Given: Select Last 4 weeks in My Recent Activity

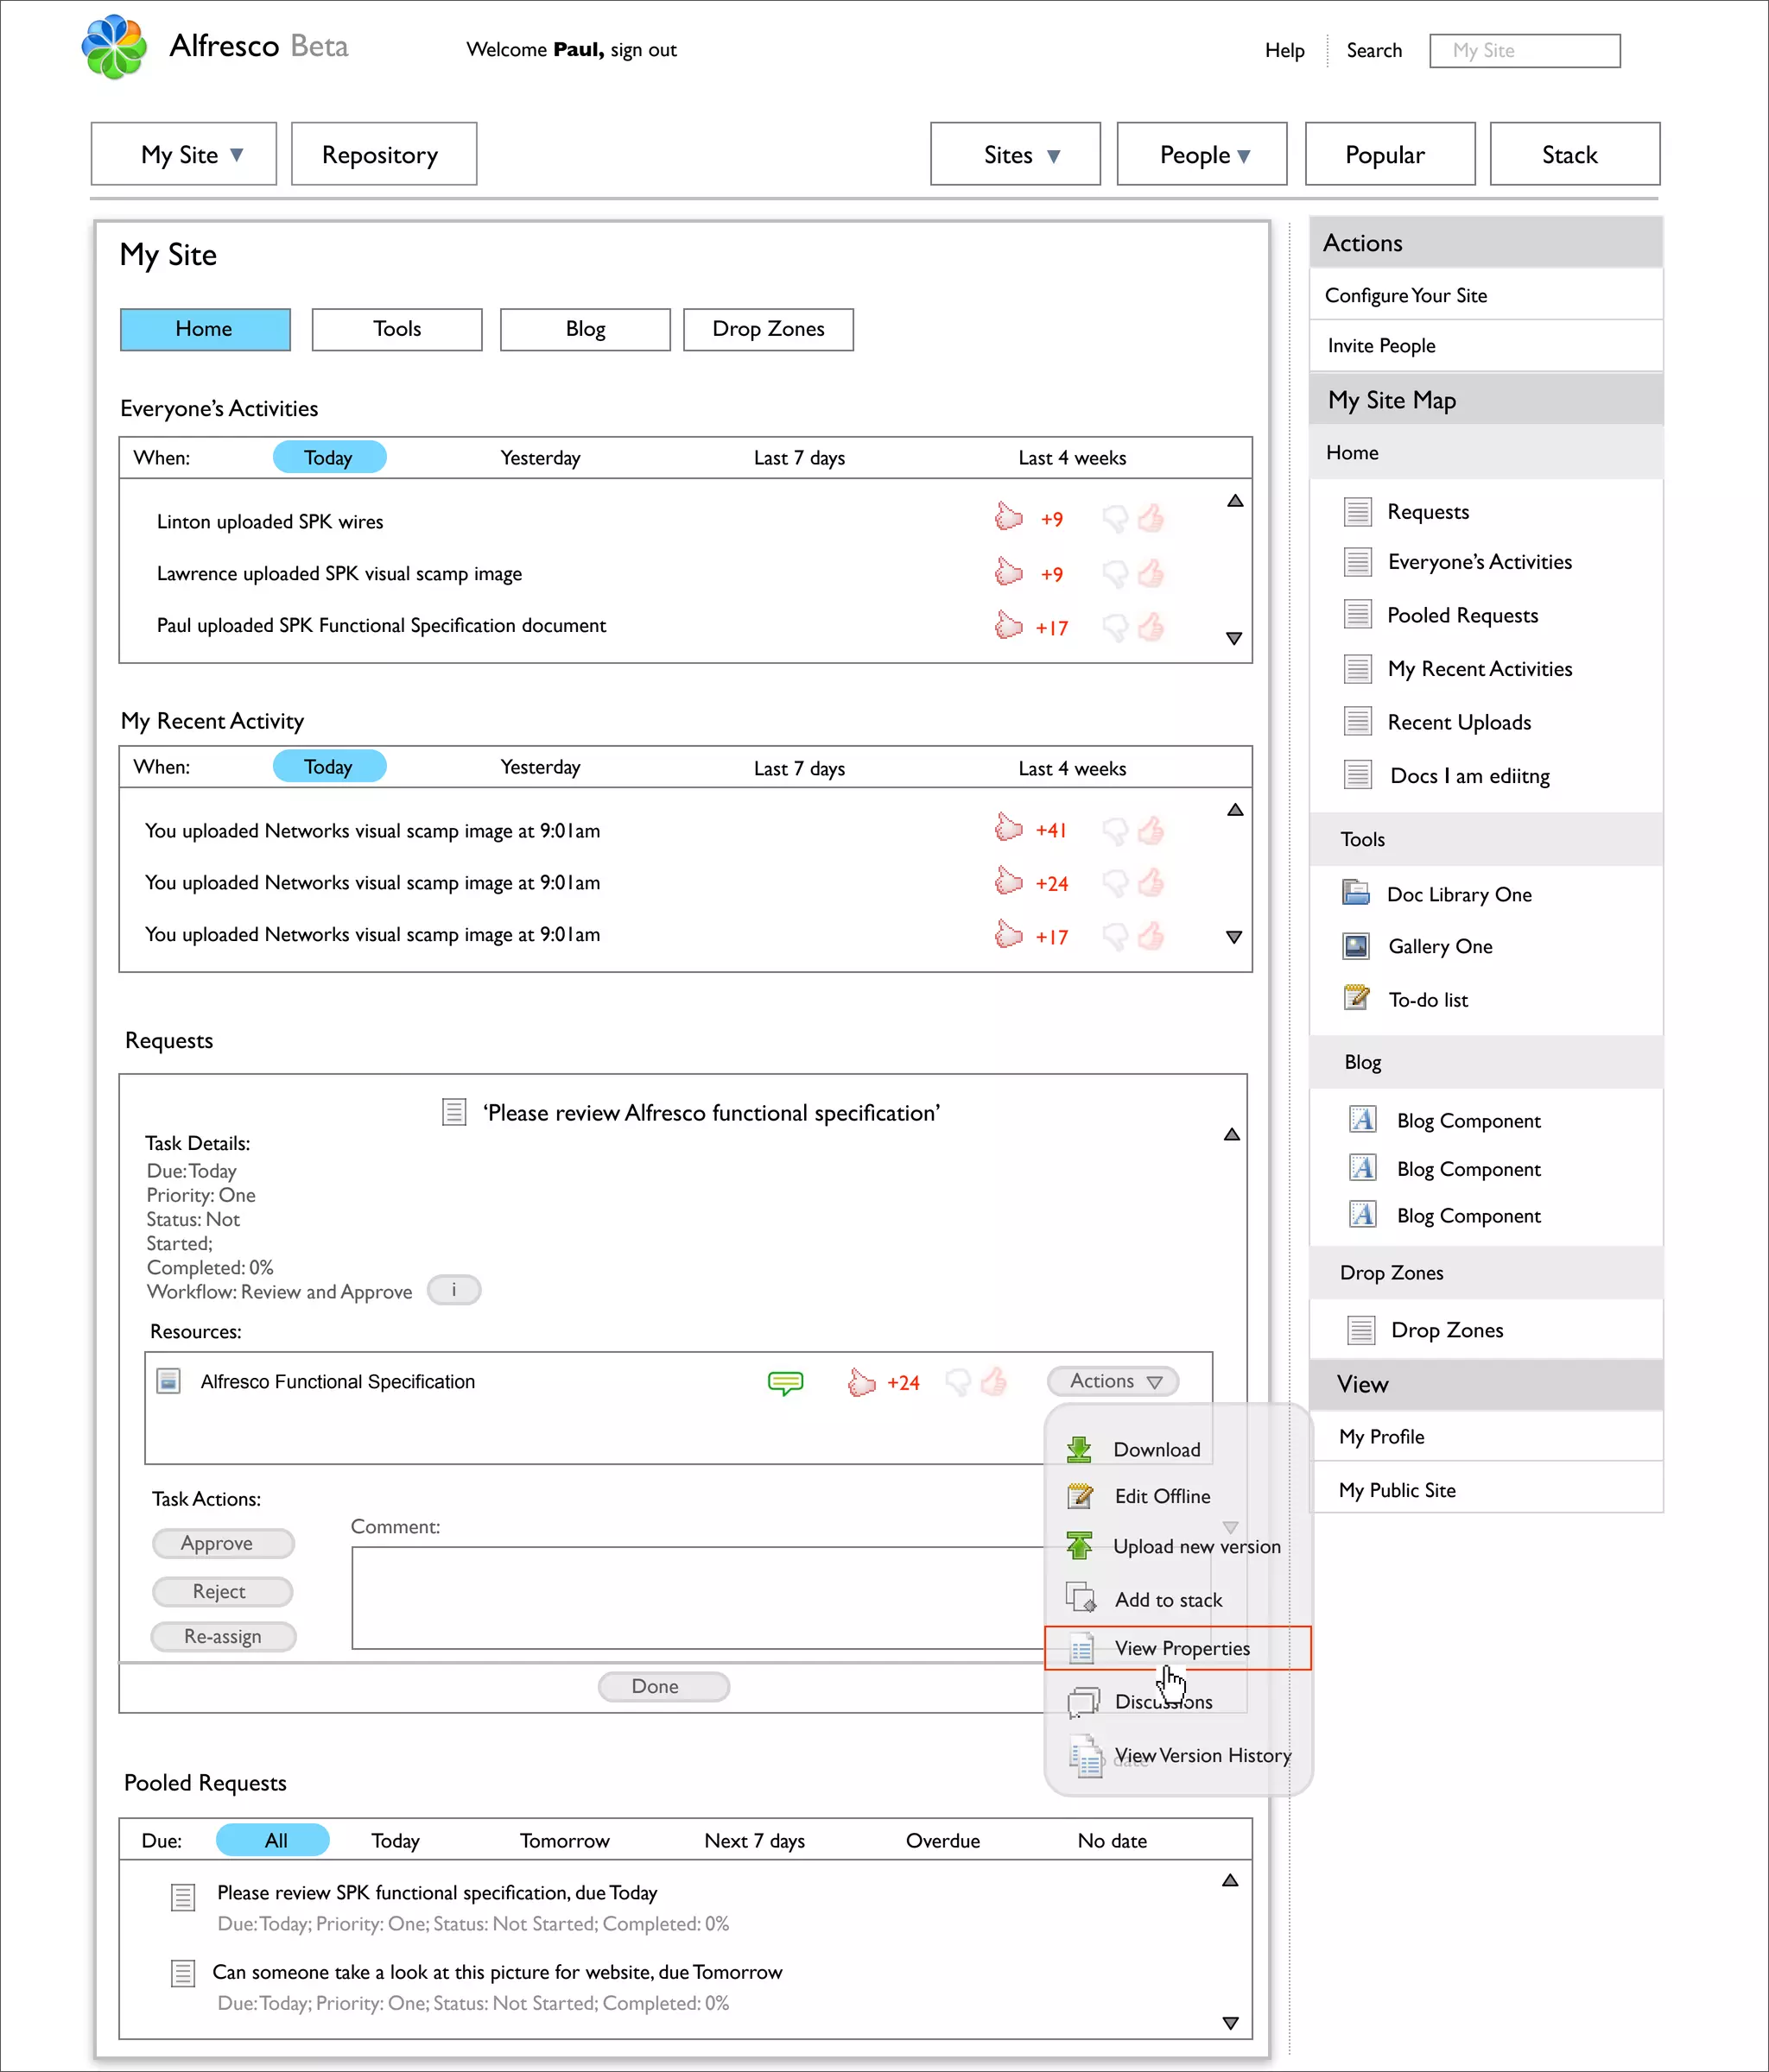Looking at the screenshot, I should click(x=1073, y=769).
